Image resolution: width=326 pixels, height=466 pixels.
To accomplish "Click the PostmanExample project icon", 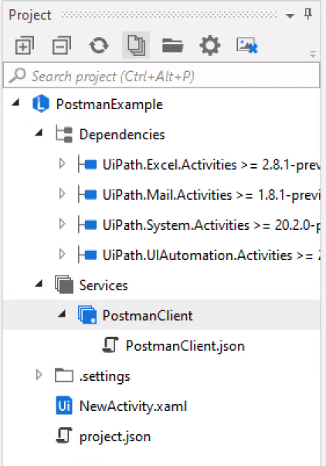I will [41, 104].
